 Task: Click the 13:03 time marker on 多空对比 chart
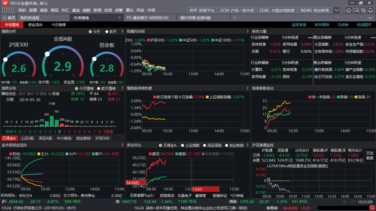point(205,189)
